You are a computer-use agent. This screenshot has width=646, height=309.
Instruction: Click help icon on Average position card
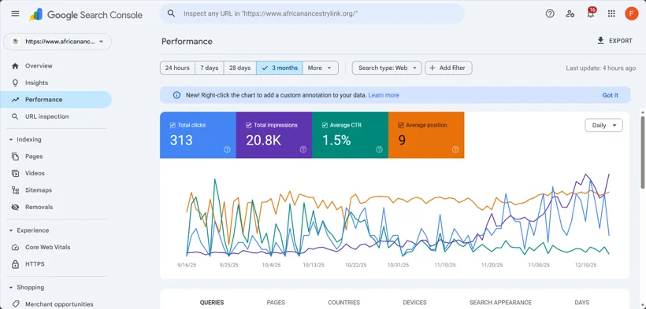click(455, 149)
